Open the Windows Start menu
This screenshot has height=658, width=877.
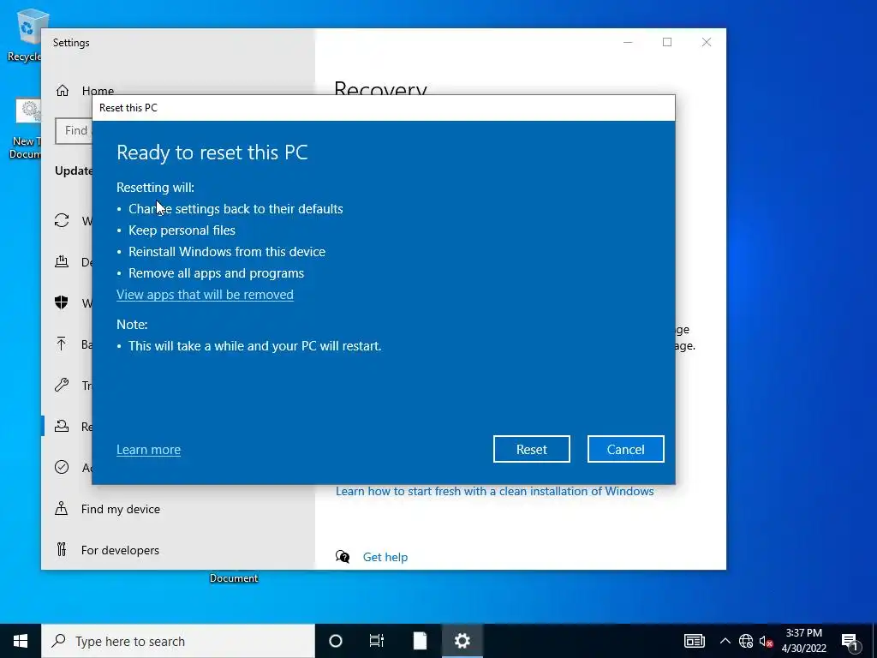point(21,641)
